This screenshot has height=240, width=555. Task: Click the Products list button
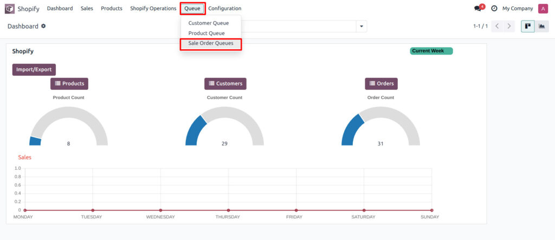69,84
